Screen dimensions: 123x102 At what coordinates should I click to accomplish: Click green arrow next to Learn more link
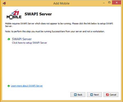click(9, 86)
